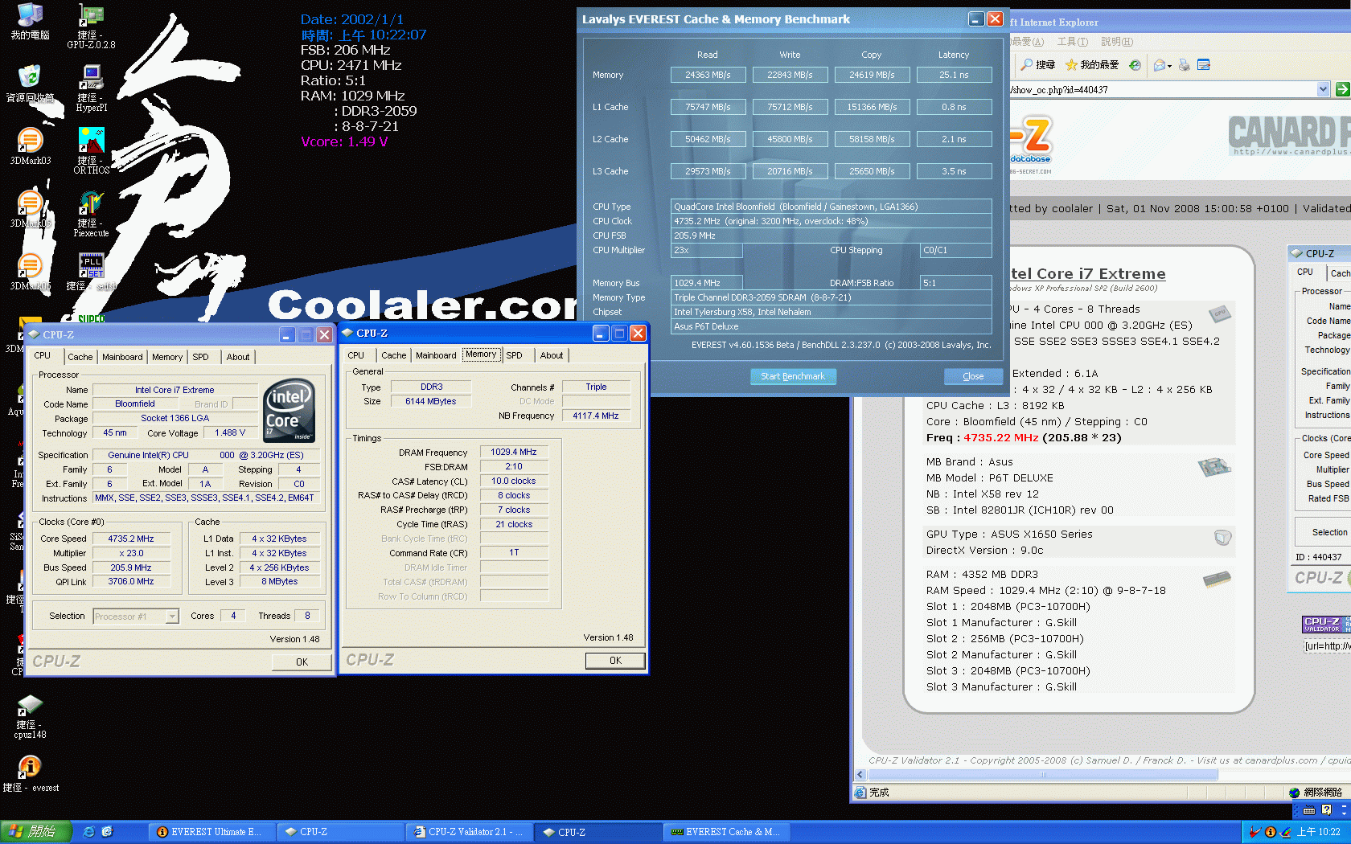The height and width of the screenshot is (844, 1351).
Task: Click the Internet Explorer horizontal scrollbar thumb
Action: click(x=1042, y=775)
